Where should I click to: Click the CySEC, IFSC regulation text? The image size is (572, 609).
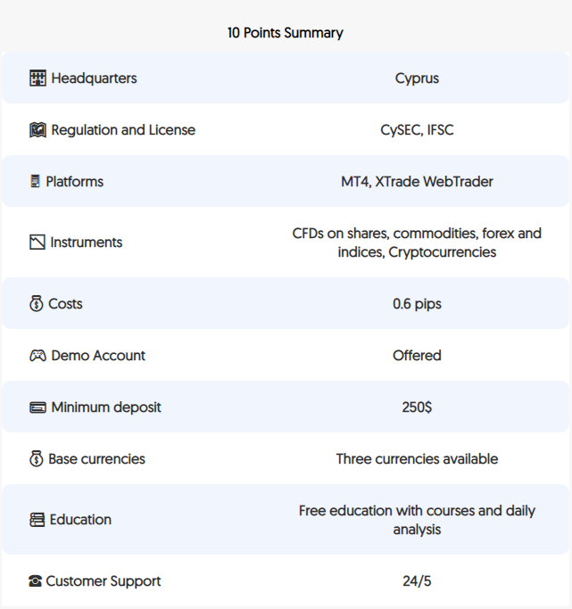pos(417,129)
